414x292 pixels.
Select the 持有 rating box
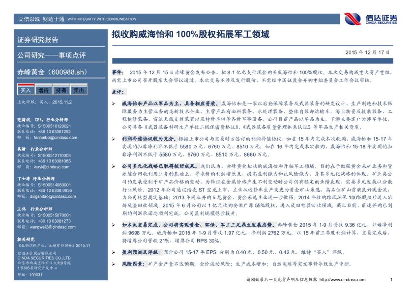pos(61,90)
